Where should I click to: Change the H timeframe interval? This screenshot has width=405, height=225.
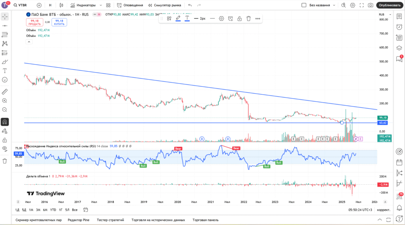(x=50, y=5)
